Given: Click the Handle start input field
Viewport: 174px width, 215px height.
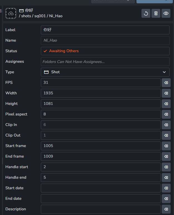Looking at the screenshot, I should point(101,167).
